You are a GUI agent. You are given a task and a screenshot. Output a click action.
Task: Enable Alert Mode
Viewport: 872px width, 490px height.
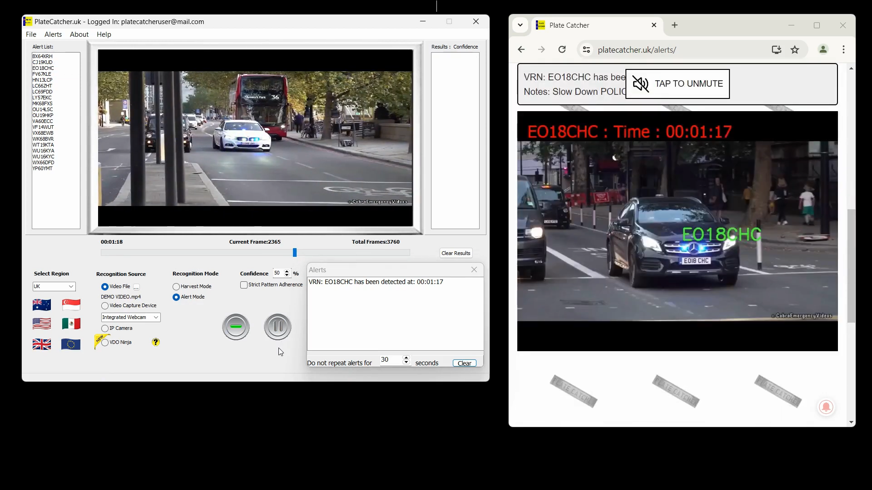coord(176,297)
